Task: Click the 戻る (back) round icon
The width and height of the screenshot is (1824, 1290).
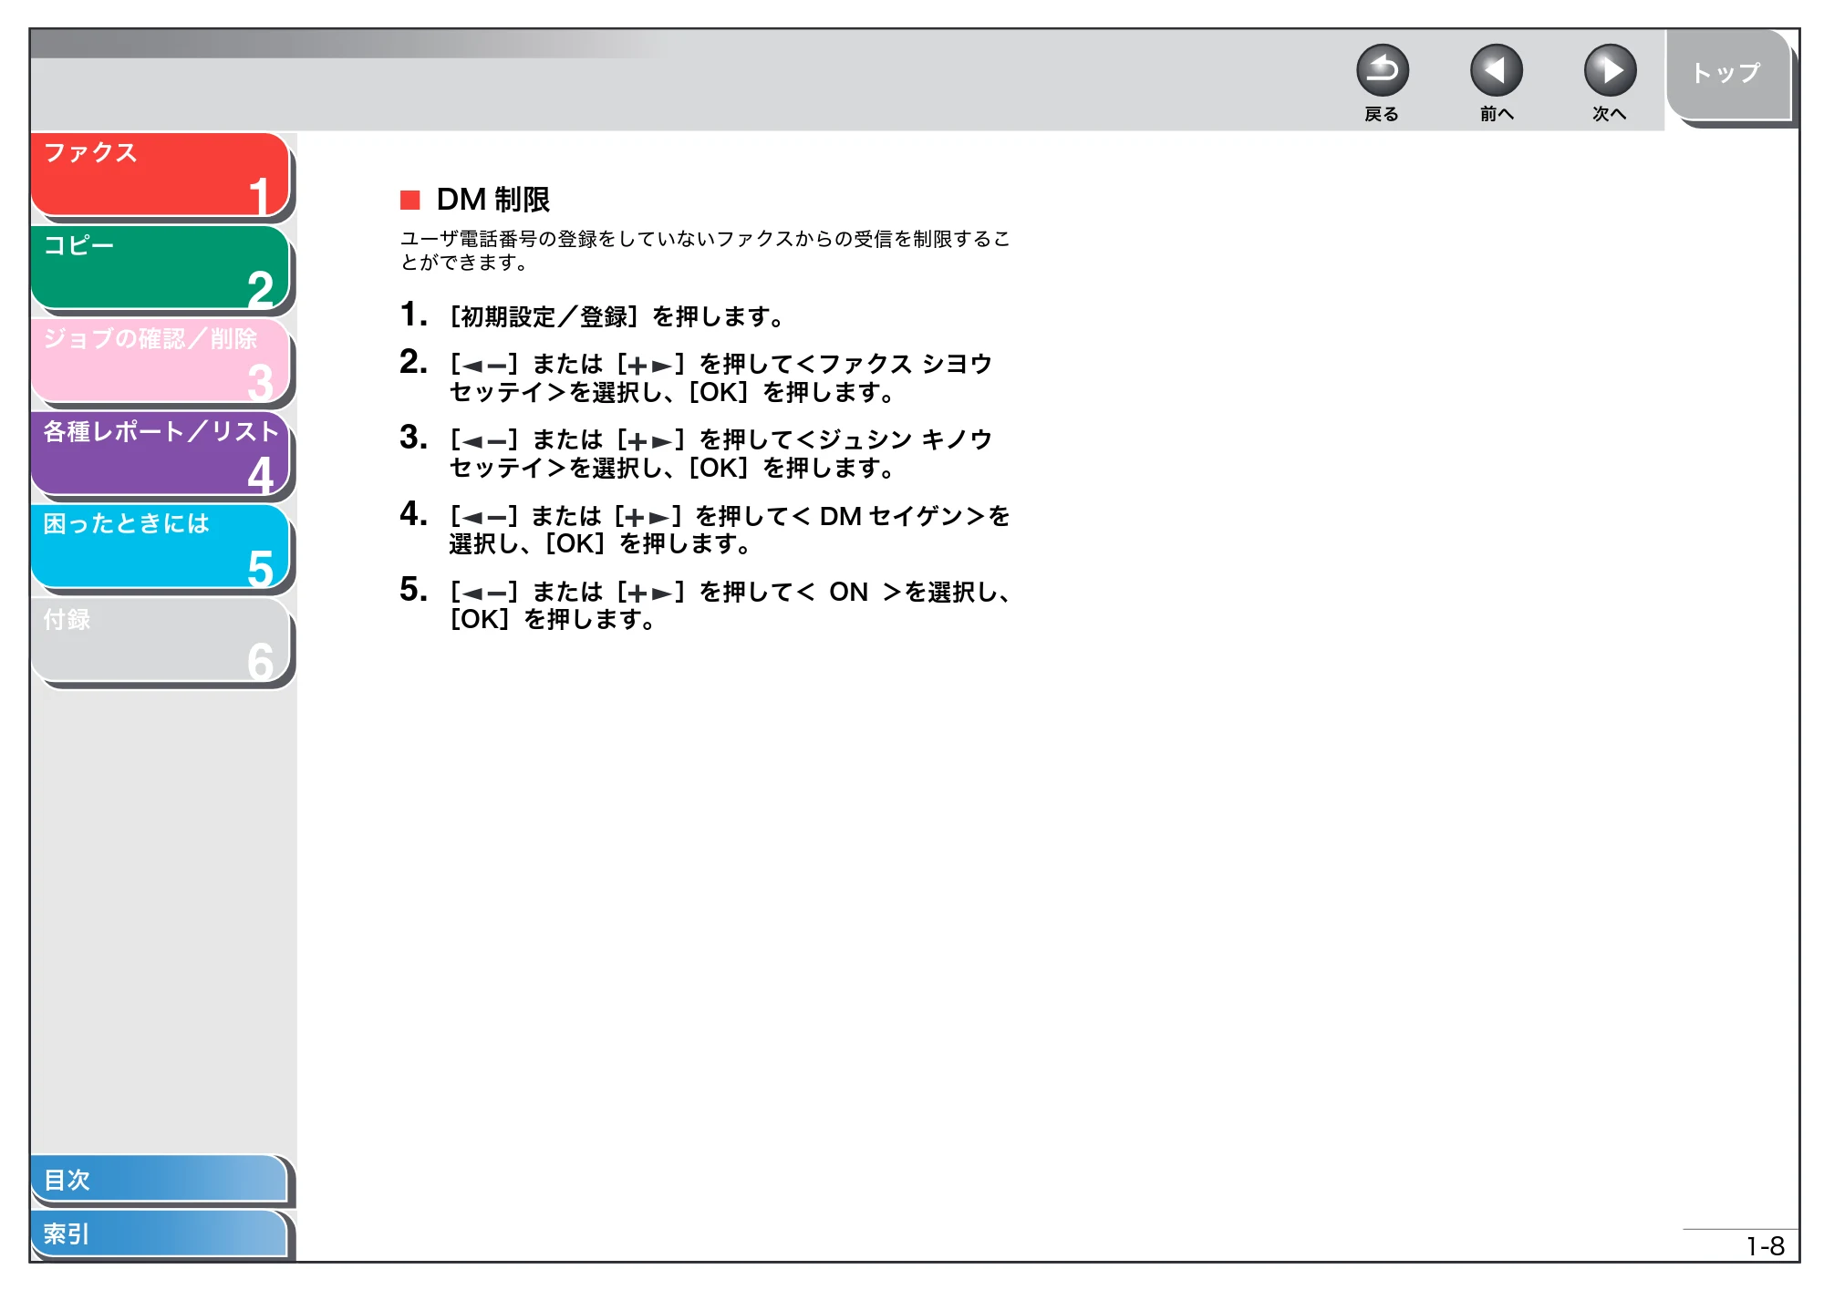Action: click(x=1382, y=70)
